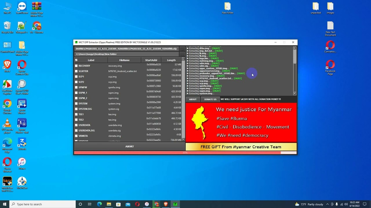371x208 pixels.
Task: Launch Adobe PageMaker 7.0 with the WinRAR-style icon
Action: (37, 9)
